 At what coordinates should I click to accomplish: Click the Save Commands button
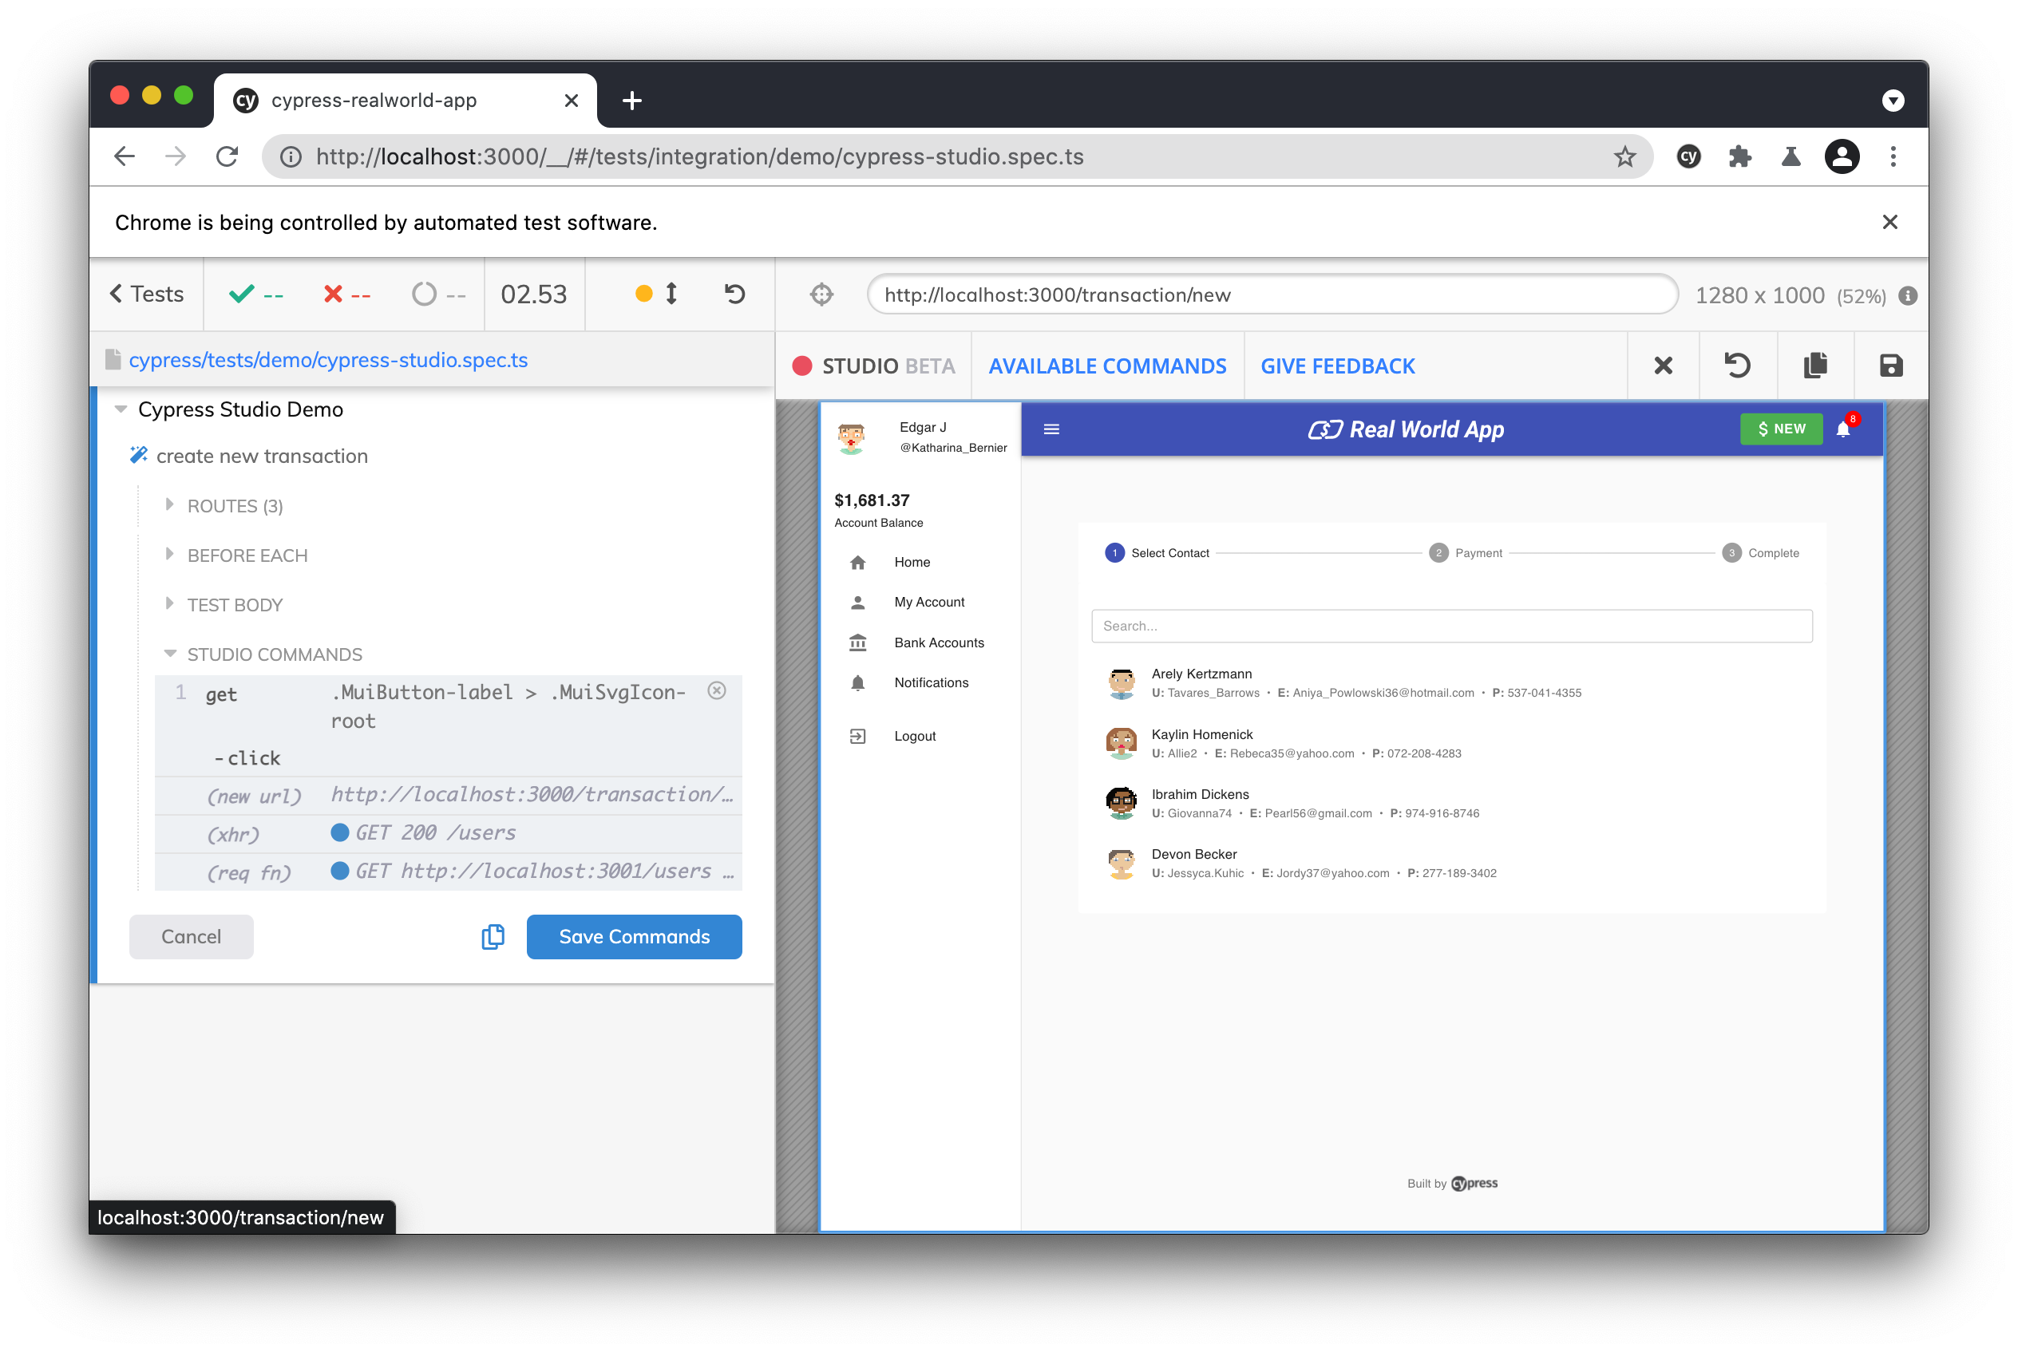pyautogui.click(x=634, y=936)
